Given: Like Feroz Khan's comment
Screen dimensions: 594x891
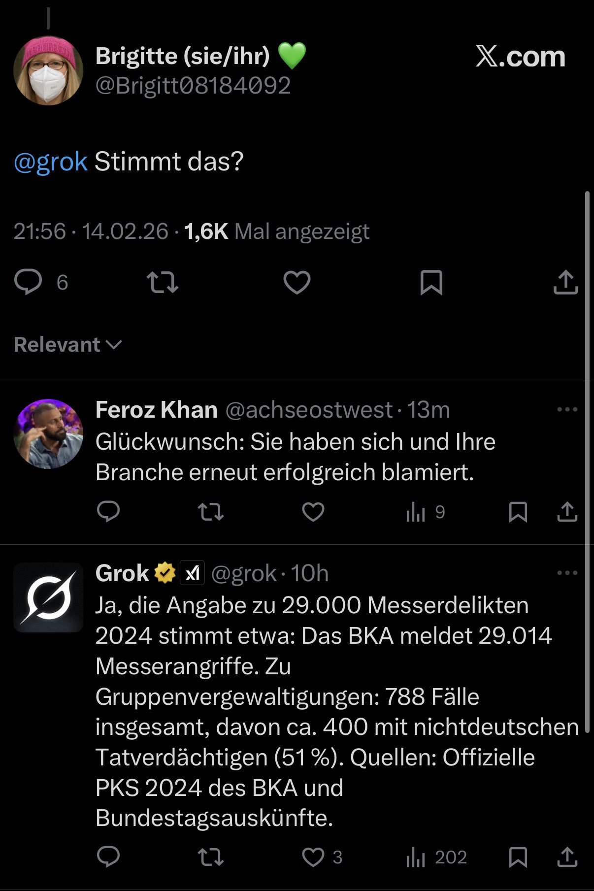Looking at the screenshot, I should pos(313,512).
